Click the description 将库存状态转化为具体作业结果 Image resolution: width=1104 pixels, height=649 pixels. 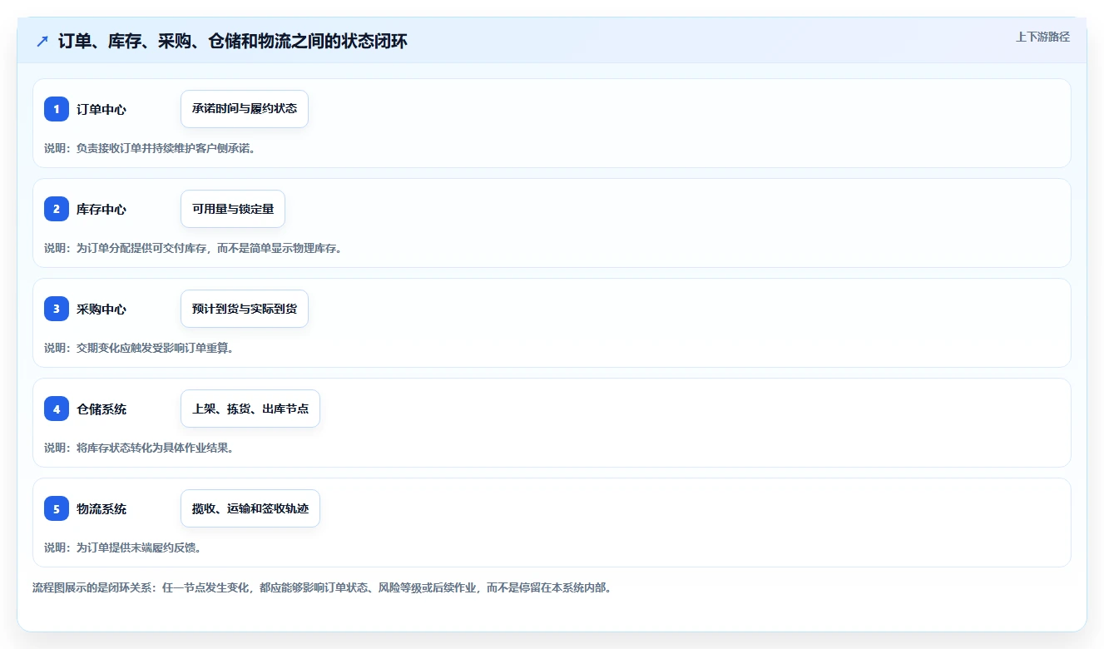[x=139, y=448]
